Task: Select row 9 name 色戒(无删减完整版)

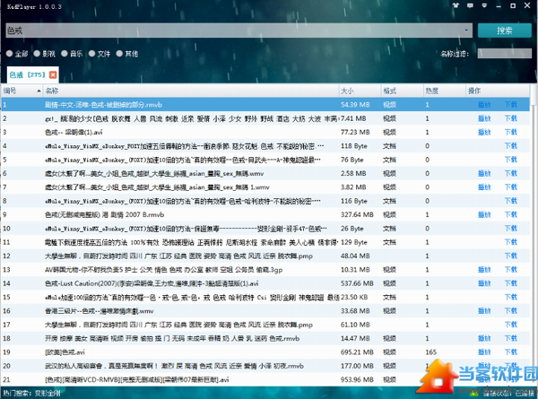Action: [104, 215]
